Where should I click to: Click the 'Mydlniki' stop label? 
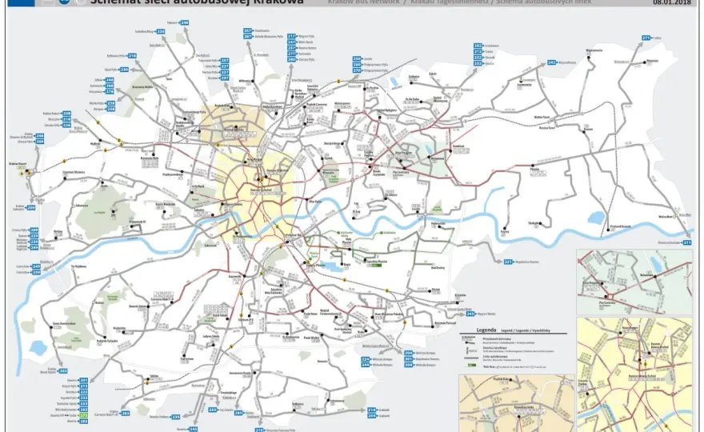tap(94, 144)
